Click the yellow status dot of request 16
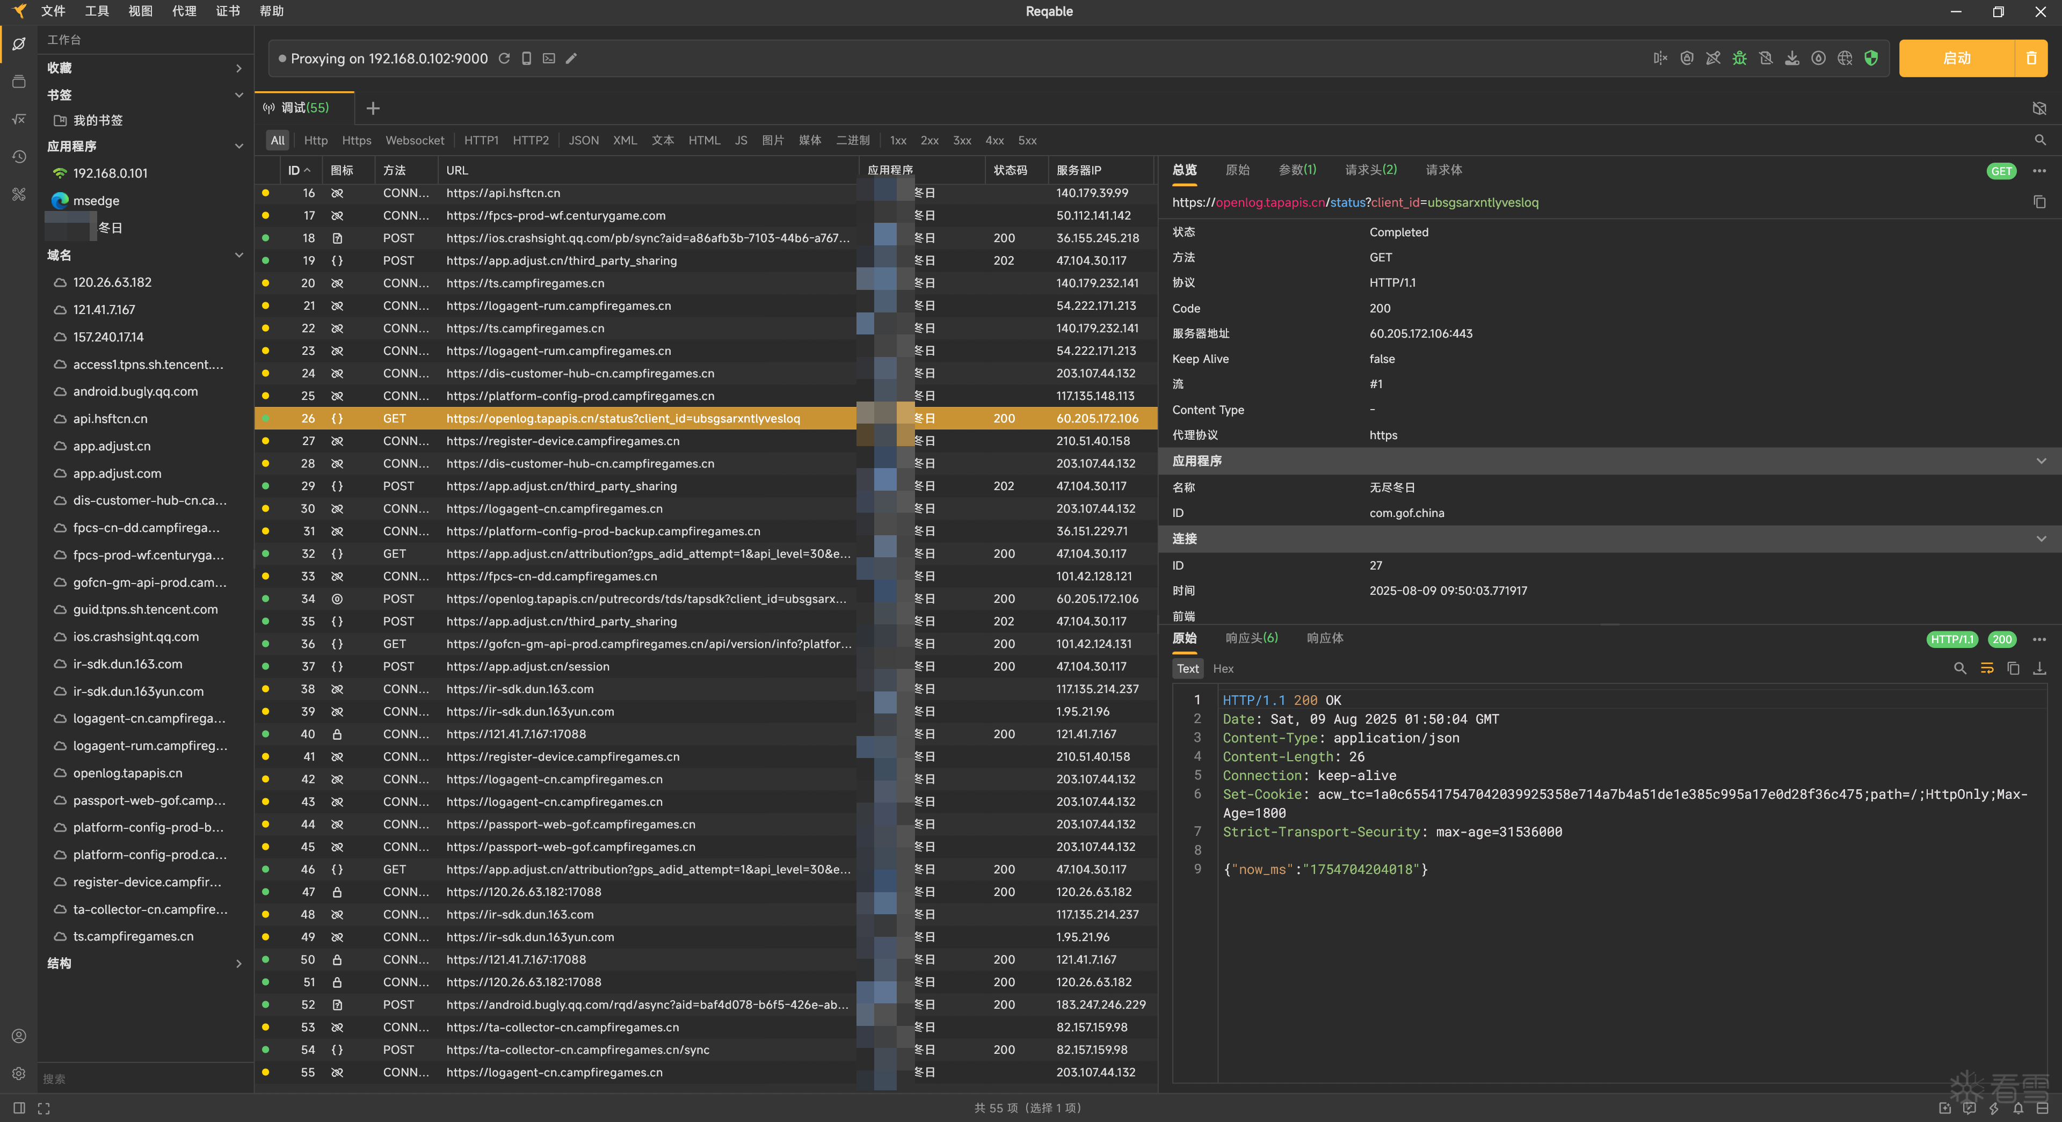Image resolution: width=2062 pixels, height=1122 pixels. [x=266, y=193]
